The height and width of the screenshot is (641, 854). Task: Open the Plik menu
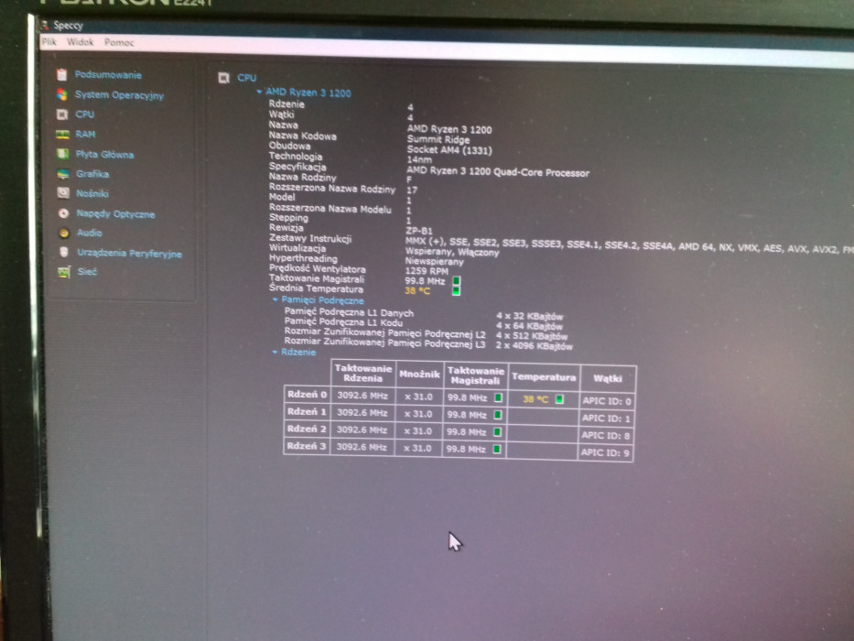pyautogui.click(x=49, y=41)
